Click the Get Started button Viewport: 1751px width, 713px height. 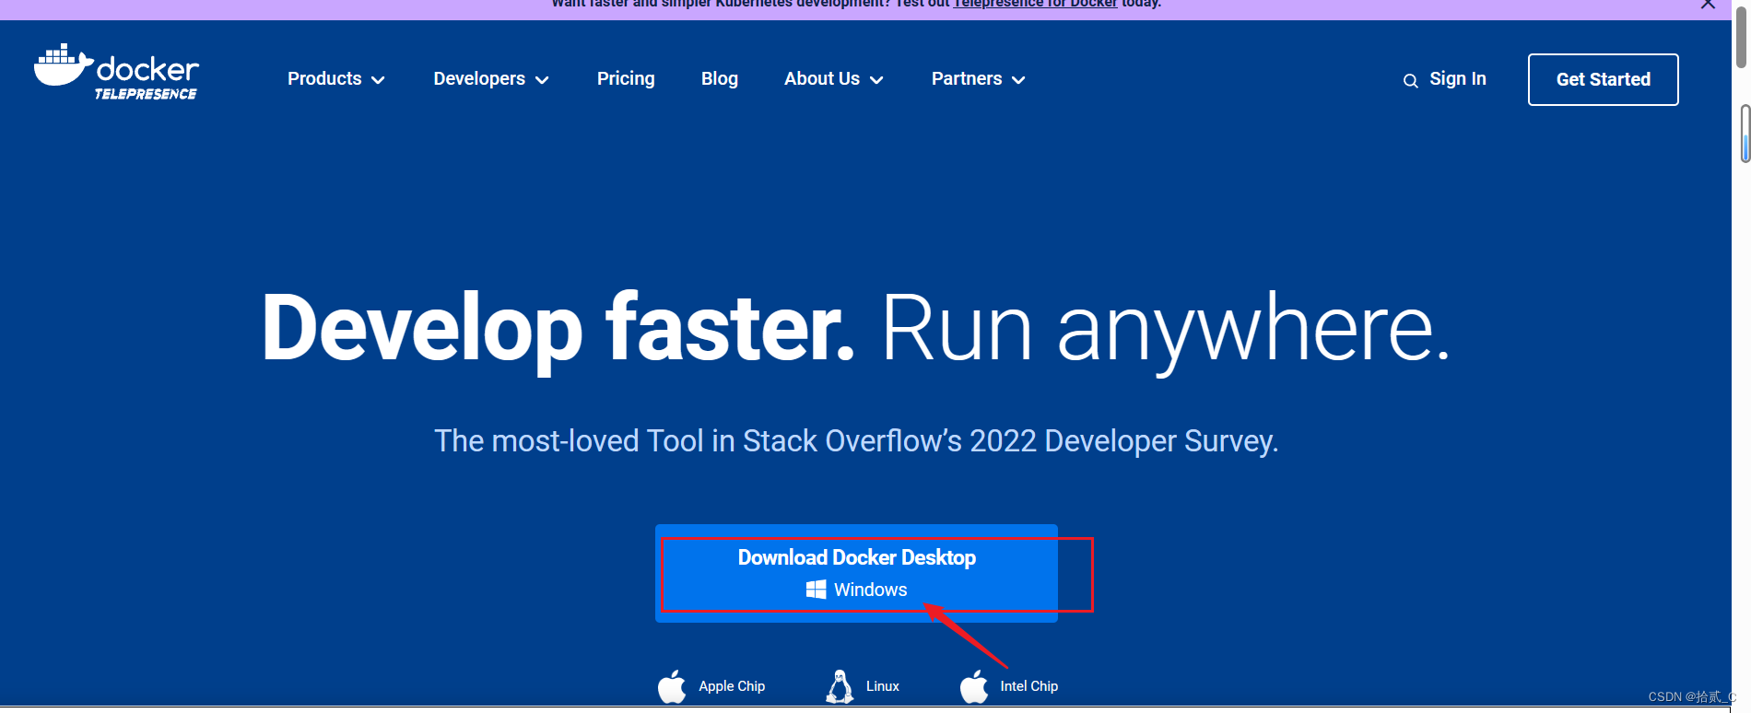tap(1604, 79)
